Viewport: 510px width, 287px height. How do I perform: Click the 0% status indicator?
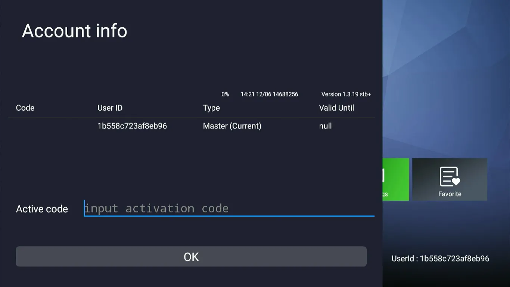[225, 94]
